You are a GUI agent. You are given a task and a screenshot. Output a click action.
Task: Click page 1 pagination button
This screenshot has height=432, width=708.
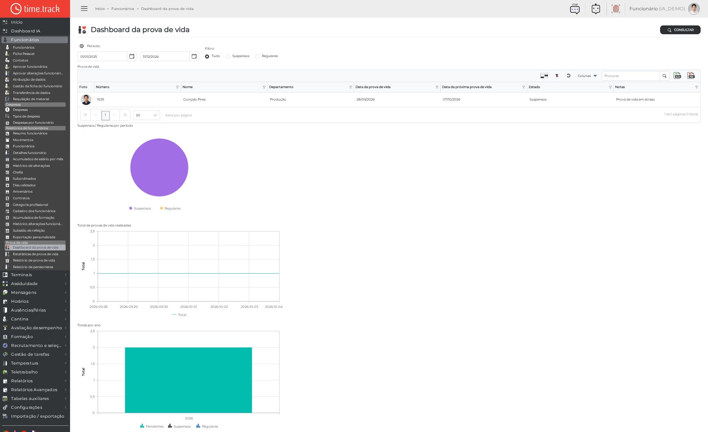coord(105,115)
